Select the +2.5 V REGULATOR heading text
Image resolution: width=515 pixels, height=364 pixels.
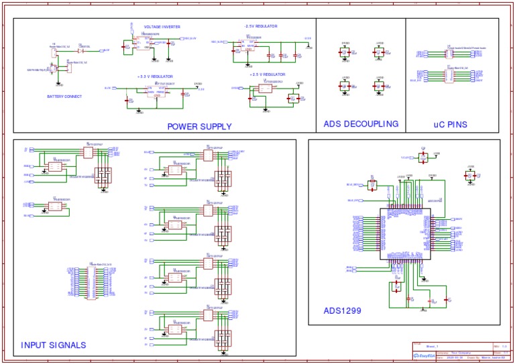(268, 74)
